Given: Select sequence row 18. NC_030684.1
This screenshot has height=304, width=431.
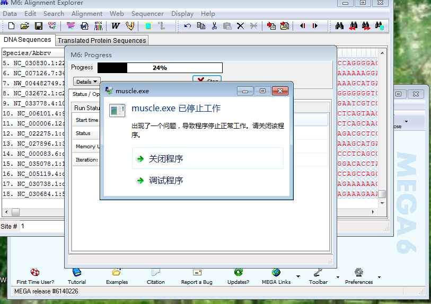Looking at the screenshot, I should point(33,194).
